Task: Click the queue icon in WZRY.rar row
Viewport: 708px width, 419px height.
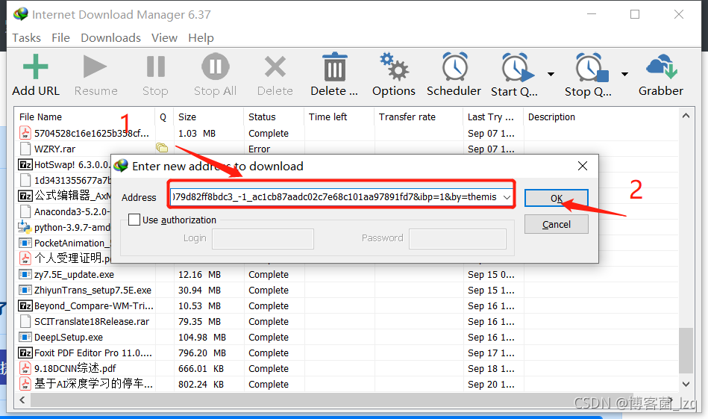Action: pos(162,147)
